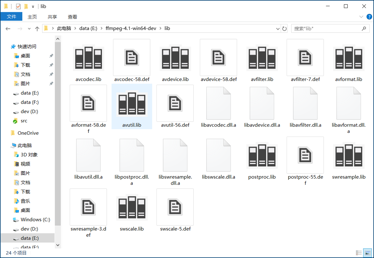Open the src folder in navigation pane

[24, 121]
